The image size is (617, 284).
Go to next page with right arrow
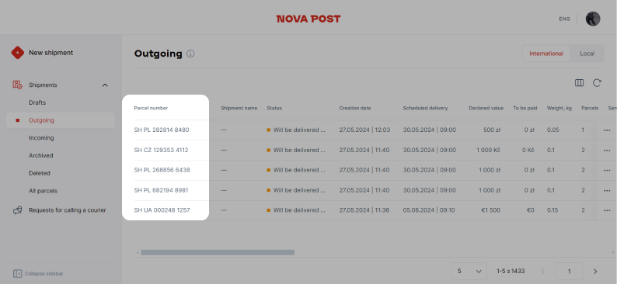595,271
